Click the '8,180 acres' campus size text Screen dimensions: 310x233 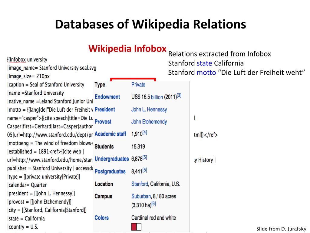pyautogui.click(x=164, y=196)
